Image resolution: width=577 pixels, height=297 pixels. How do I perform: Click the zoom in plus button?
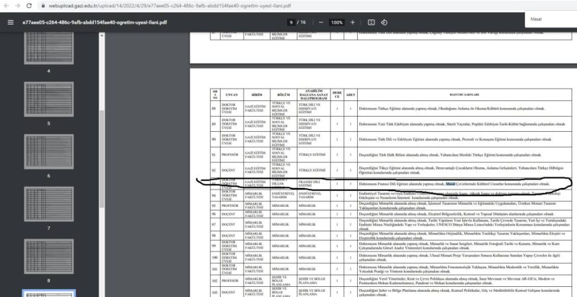click(353, 22)
